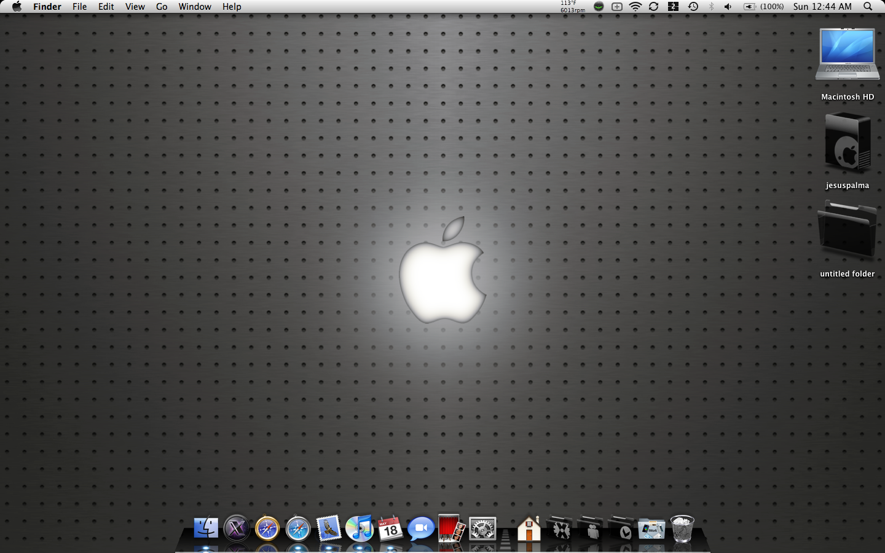Open System Preferences gear icon in Dock

point(482,528)
